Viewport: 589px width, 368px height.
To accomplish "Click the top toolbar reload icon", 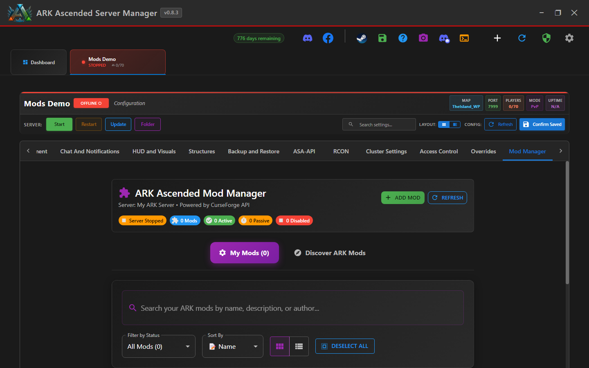I will 522,38.
